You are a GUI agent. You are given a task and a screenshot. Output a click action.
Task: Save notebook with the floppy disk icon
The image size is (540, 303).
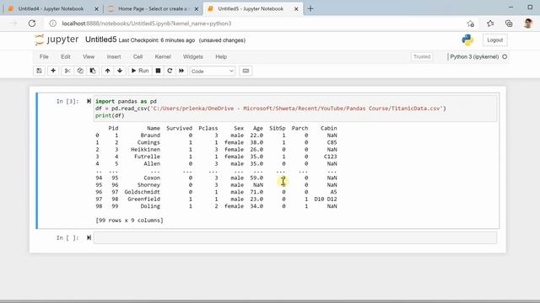click(40, 71)
